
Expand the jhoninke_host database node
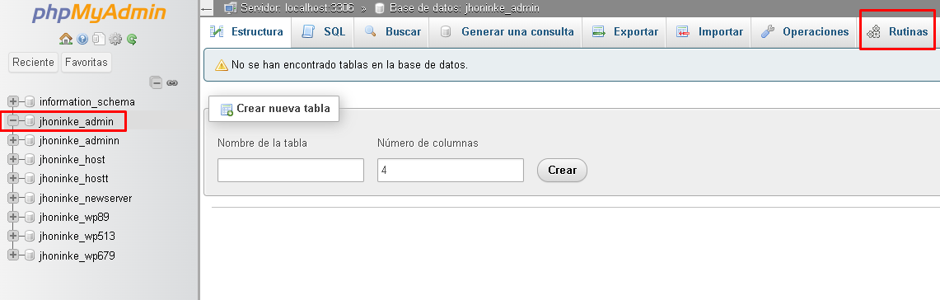click(13, 160)
